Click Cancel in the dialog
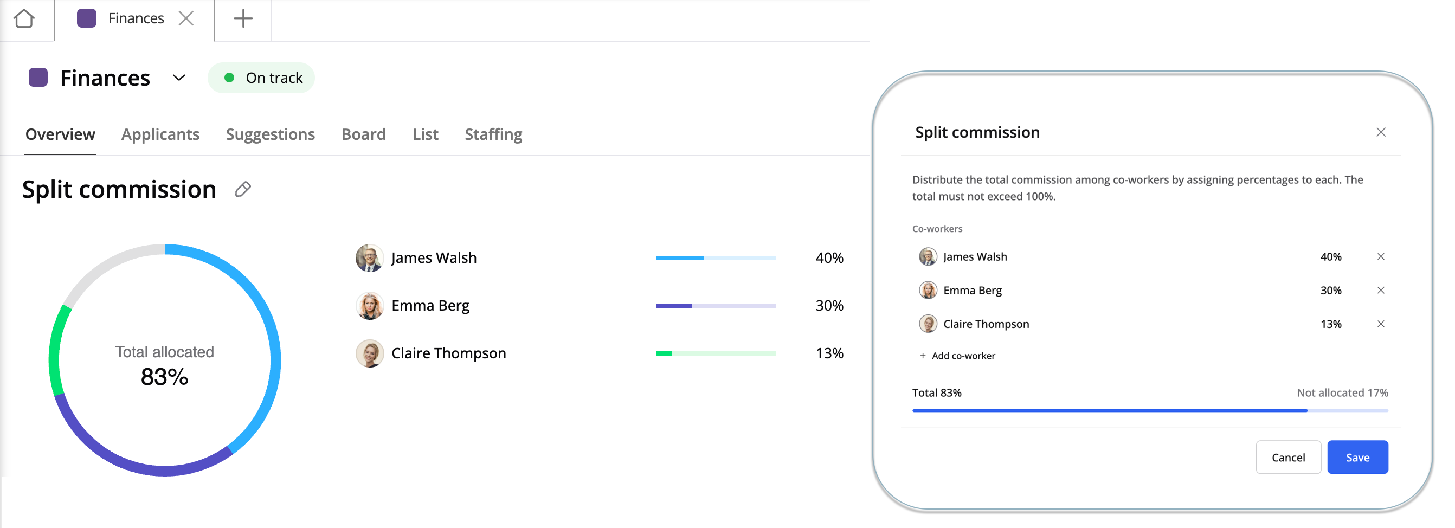The image size is (1455, 528). click(x=1288, y=458)
